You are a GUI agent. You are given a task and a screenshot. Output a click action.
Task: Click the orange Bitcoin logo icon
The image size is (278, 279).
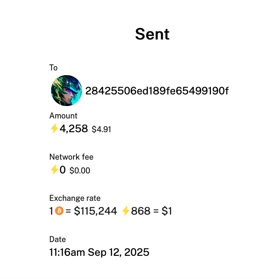pos(59,211)
